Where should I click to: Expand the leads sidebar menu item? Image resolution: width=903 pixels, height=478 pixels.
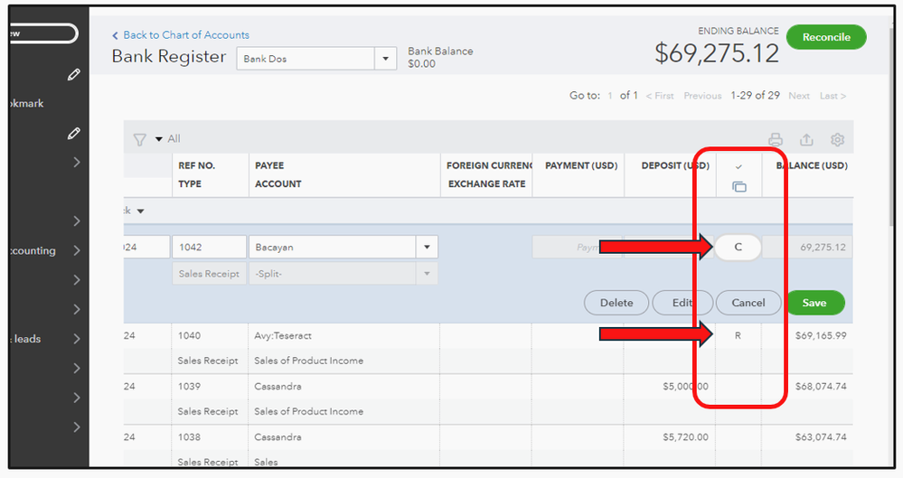tap(77, 339)
